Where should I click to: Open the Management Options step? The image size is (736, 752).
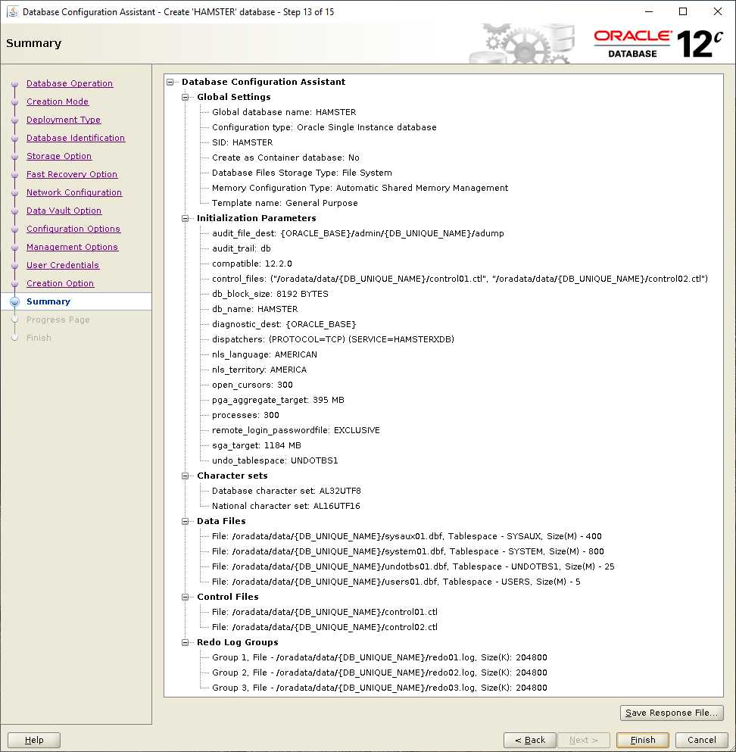point(73,248)
